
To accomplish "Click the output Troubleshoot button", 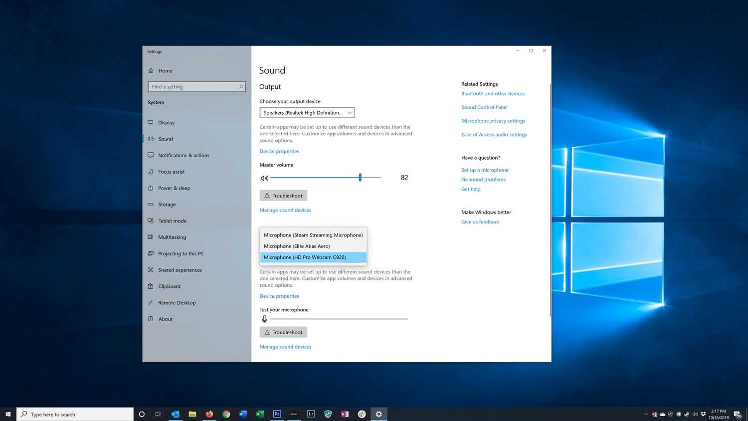I will (x=283, y=196).
